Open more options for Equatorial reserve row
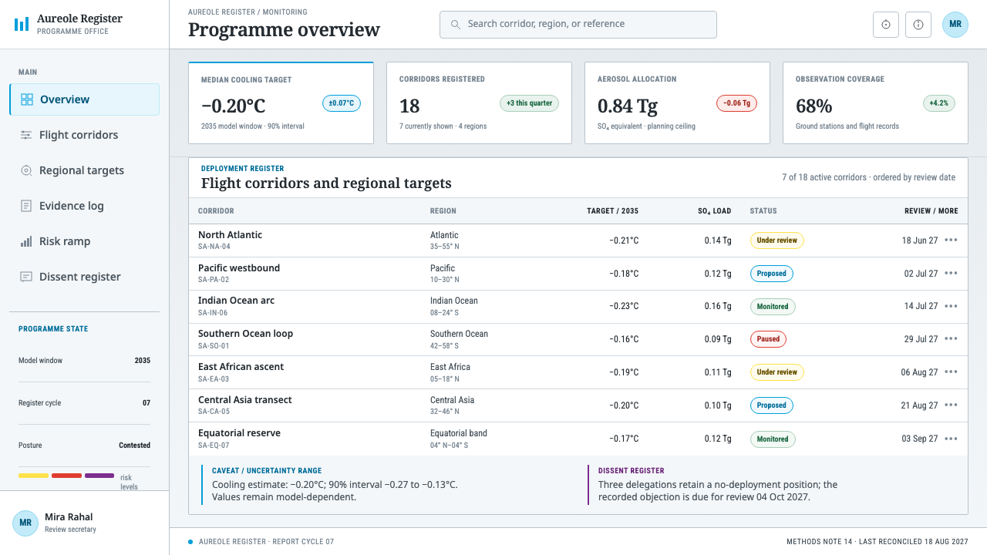The width and height of the screenshot is (987, 555). 951,439
